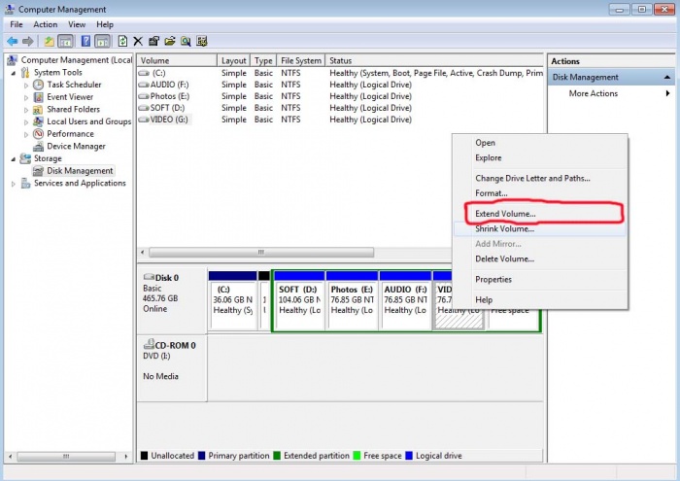Screen dimensions: 680x481
Task: Choose Shrink Volume... from the context menu
Action: 504,228
